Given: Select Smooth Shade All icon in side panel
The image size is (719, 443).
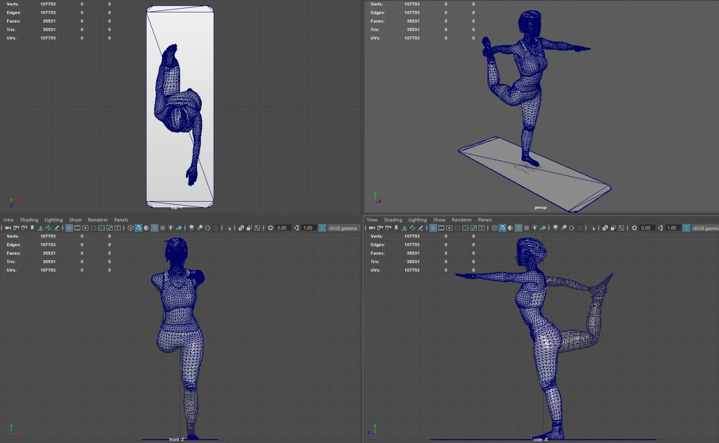Looking at the screenshot, I should coord(502,228).
